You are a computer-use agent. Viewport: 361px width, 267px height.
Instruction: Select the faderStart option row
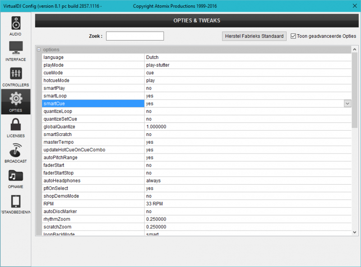pos(196,165)
